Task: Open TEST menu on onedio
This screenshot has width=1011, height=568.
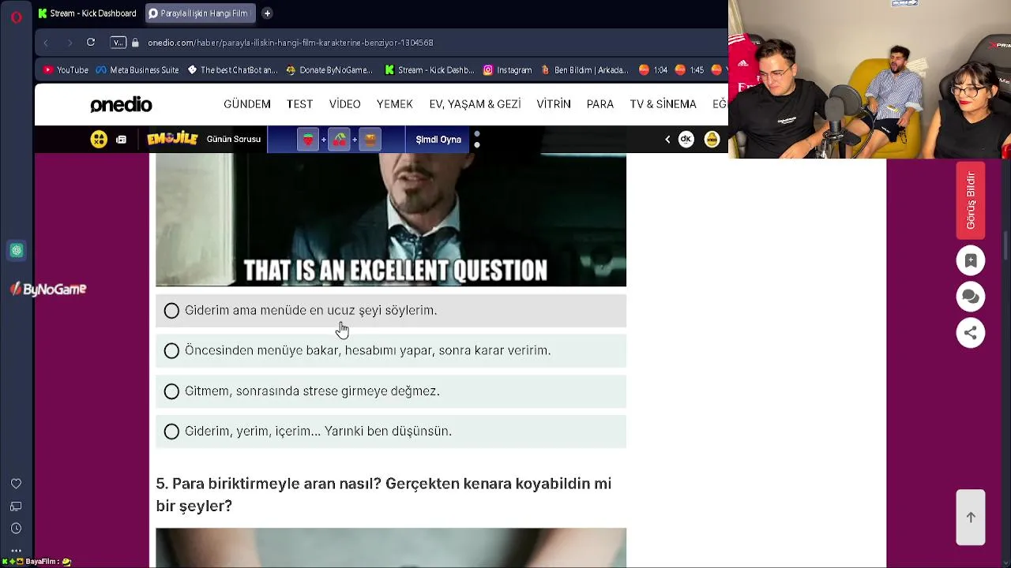Action: [x=299, y=104]
